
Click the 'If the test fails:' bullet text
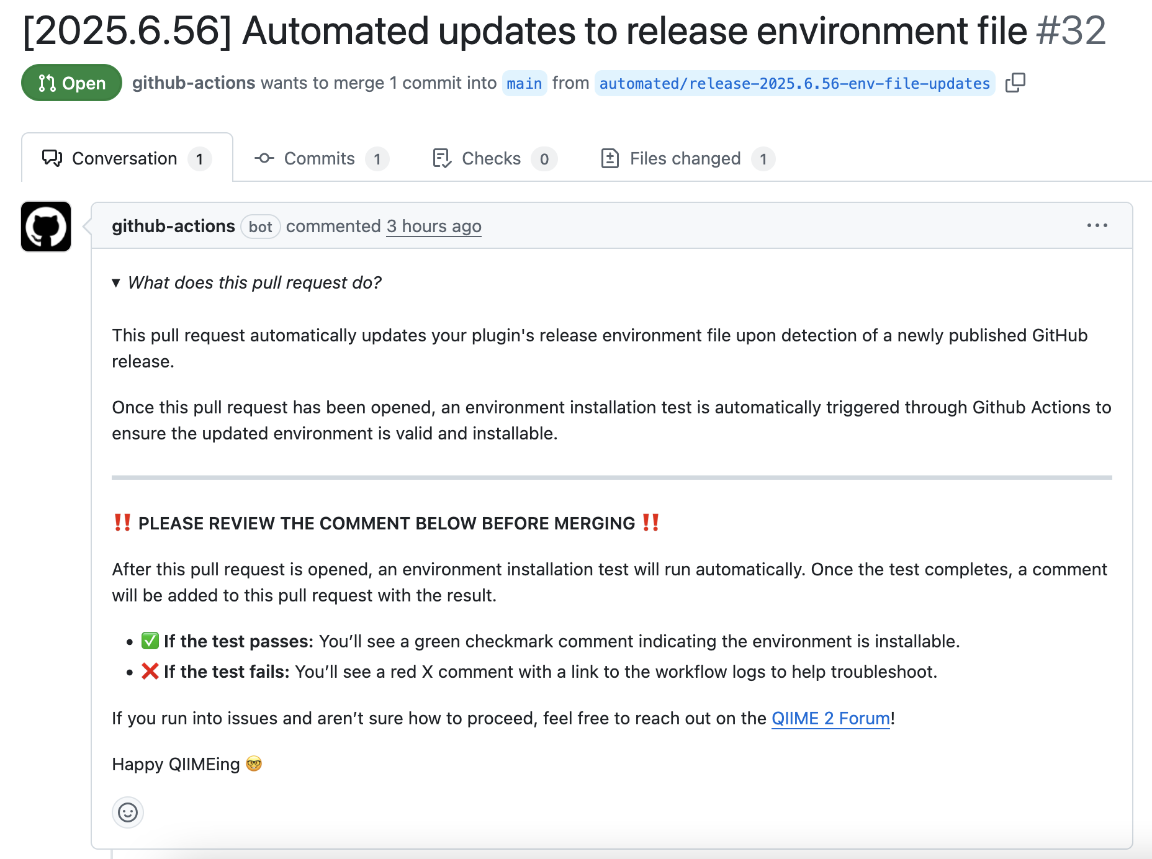click(x=227, y=672)
